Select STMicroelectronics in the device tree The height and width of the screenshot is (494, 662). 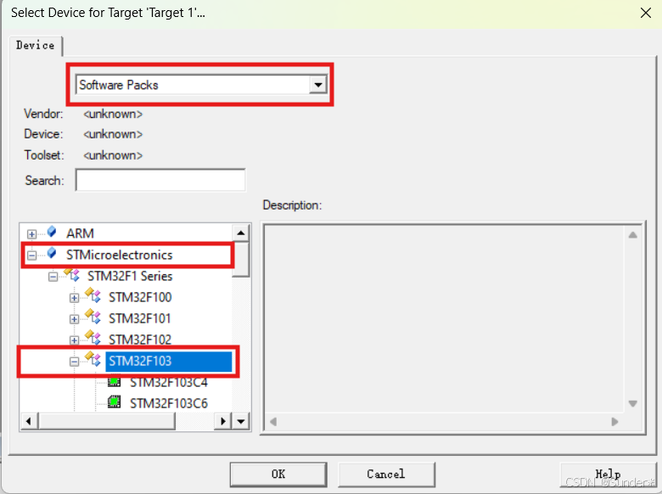(119, 255)
